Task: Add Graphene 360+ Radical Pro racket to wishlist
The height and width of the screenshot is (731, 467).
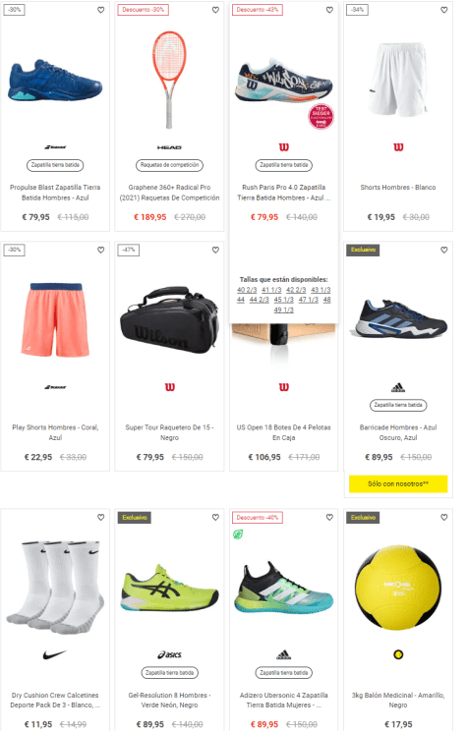Action: click(x=215, y=10)
